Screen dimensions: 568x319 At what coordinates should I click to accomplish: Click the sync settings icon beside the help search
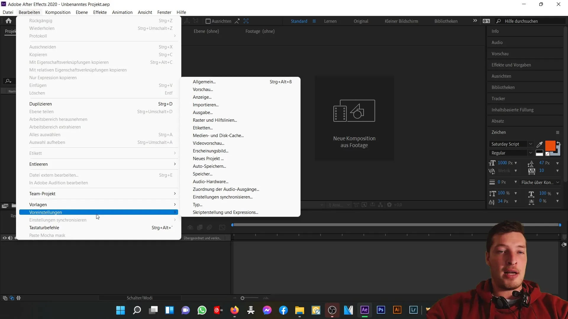pos(486,21)
